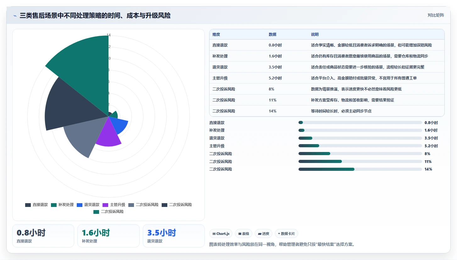Click the 退货退款 progress bar
The height and width of the screenshot is (260, 457).
click(360, 138)
